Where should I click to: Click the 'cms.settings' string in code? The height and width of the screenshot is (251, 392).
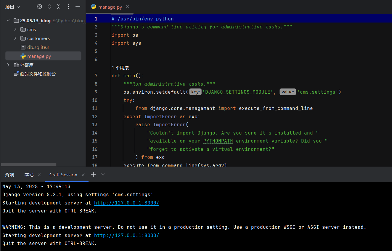pyautogui.click(x=318, y=92)
